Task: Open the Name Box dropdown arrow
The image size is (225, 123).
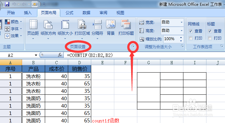Action: (x=36, y=55)
